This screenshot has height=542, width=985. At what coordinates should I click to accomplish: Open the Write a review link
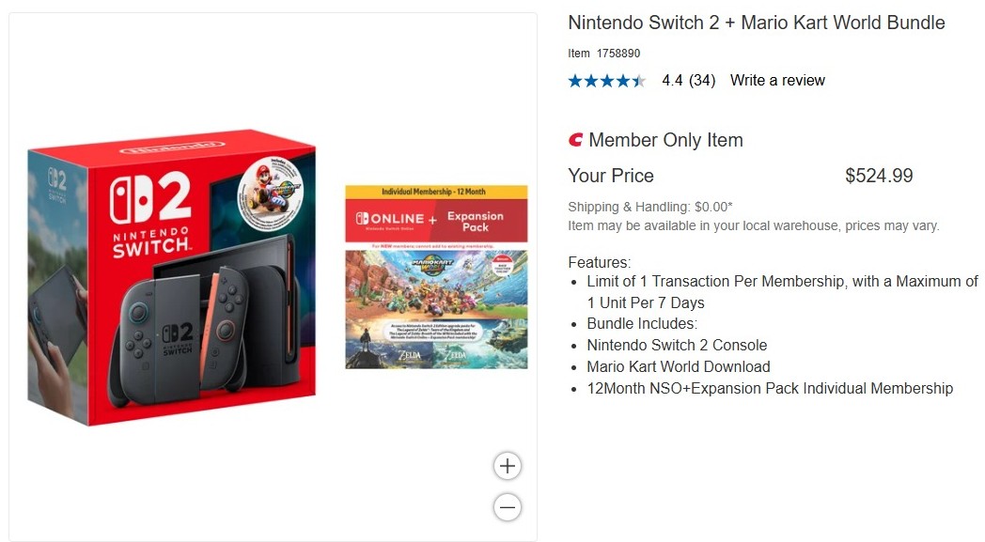[777, 80]
